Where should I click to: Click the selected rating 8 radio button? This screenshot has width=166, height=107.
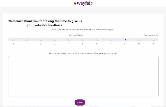click(125, 40)
